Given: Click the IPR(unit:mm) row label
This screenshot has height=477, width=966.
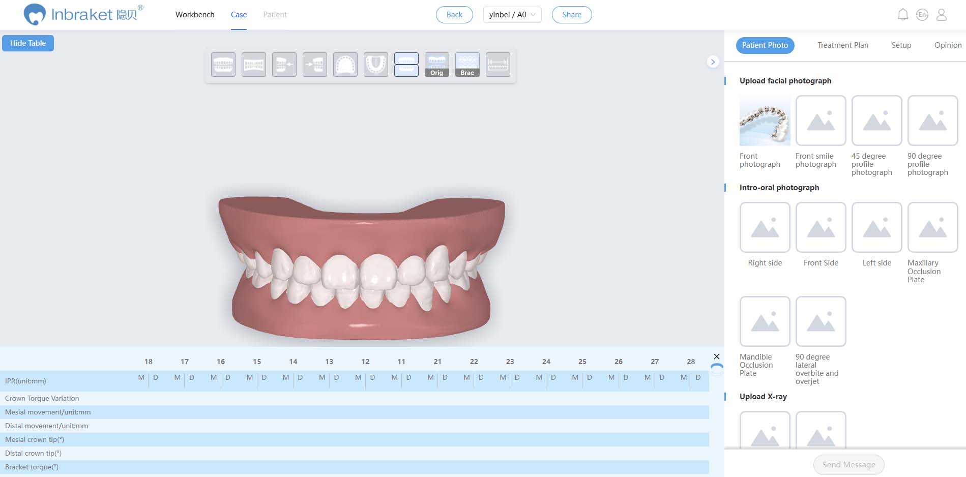Looking at the screenshot, I should tap(25, 381).
